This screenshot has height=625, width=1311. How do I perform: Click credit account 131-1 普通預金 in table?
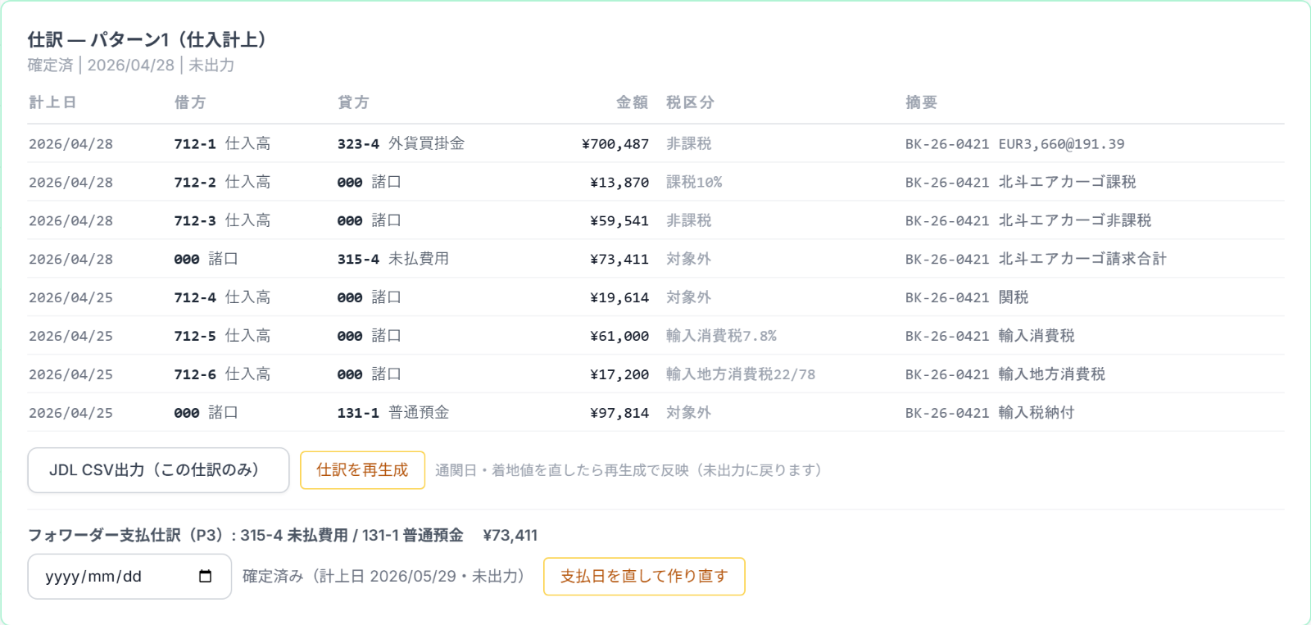point(393,414)
